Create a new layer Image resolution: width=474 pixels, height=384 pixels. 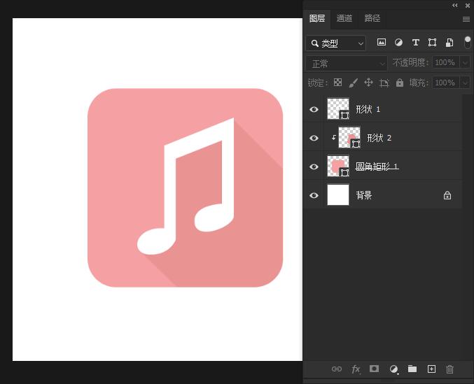coord(431,369)
